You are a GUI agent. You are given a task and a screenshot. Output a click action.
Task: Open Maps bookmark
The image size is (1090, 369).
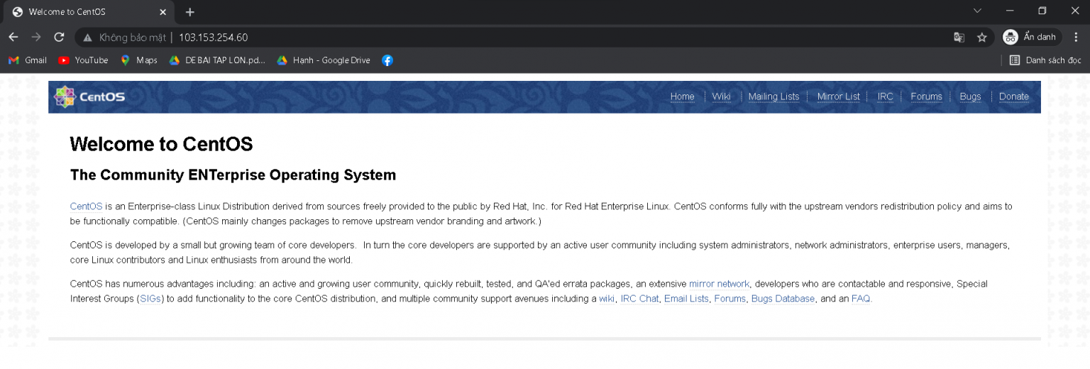pyautogui.click(x=139, y=60)
